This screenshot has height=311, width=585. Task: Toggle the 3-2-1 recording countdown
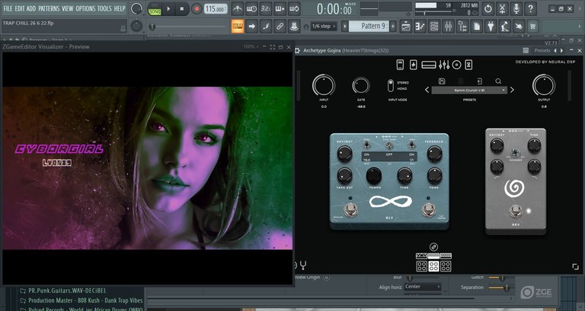tap(266, 8)
